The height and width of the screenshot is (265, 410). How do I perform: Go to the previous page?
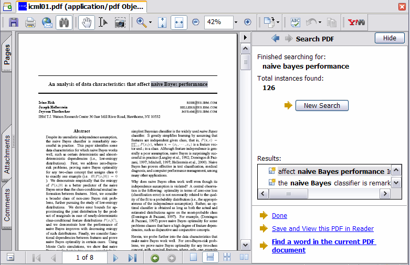click(54, 258)
